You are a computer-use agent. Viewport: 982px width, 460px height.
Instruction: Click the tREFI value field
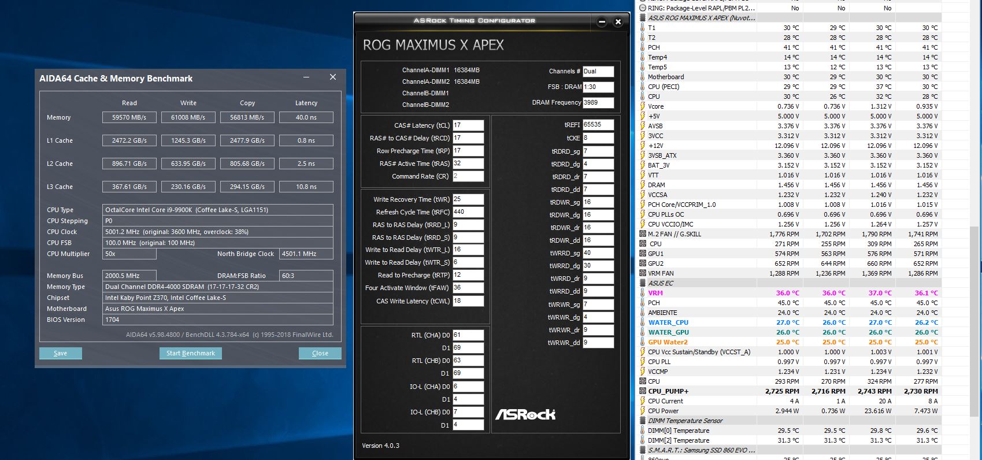[x=598, y=125]
